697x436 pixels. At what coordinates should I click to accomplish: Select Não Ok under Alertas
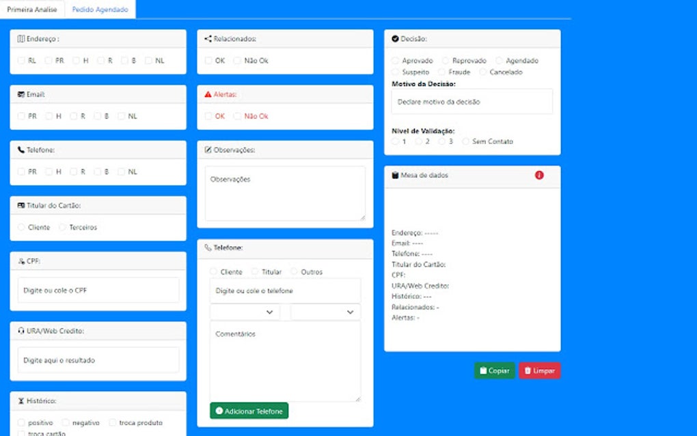[x=237, y=116]
